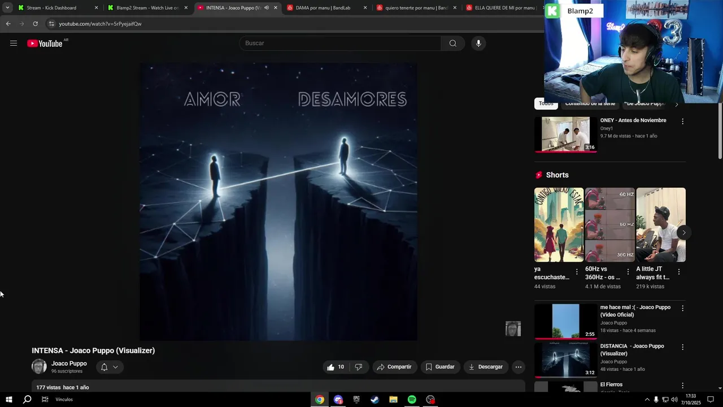Open ONEY - Antes de Noviembre thumbnail
723x407 pixels.
coord(565,135)
